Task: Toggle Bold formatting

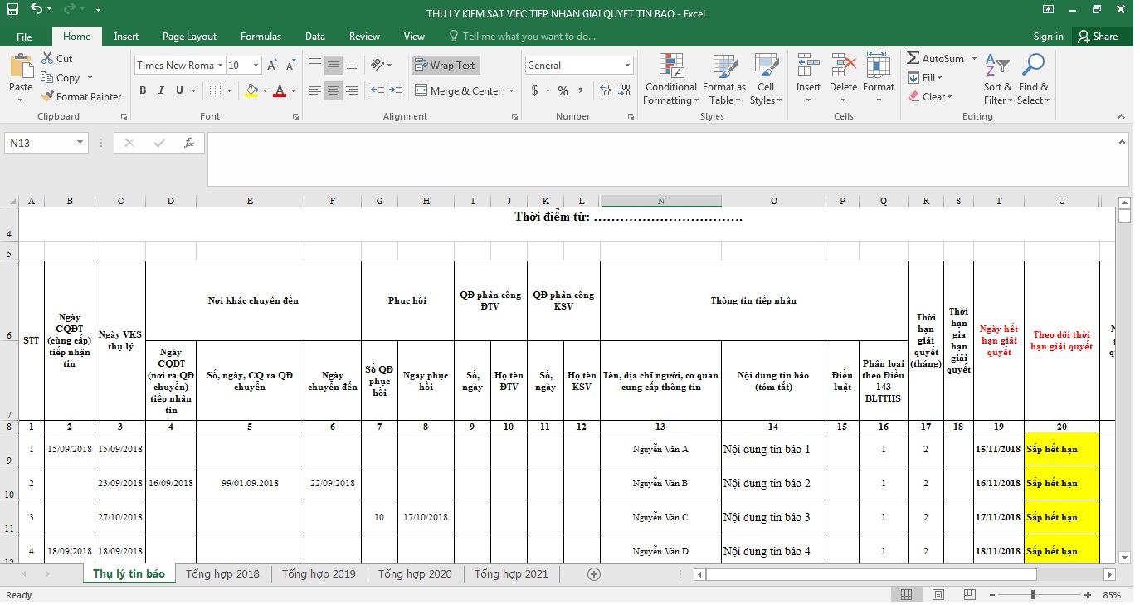Action: [143, 90]
